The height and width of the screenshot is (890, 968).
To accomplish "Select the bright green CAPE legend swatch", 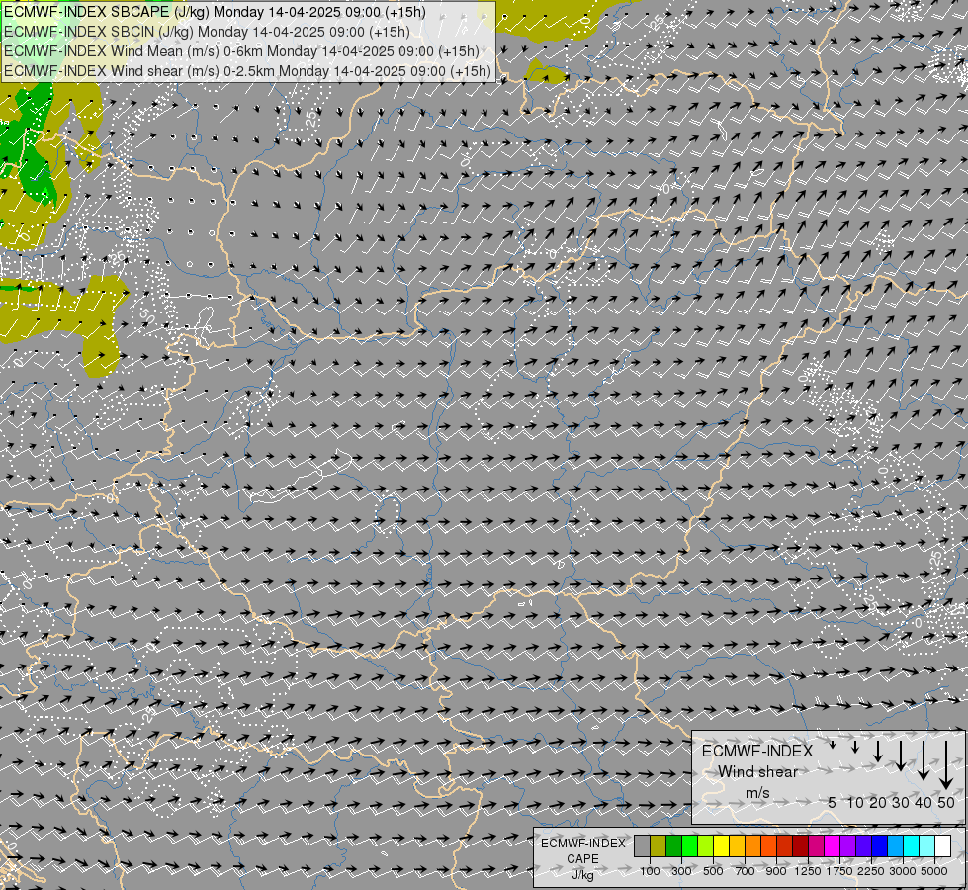I will tap(689, 845).
